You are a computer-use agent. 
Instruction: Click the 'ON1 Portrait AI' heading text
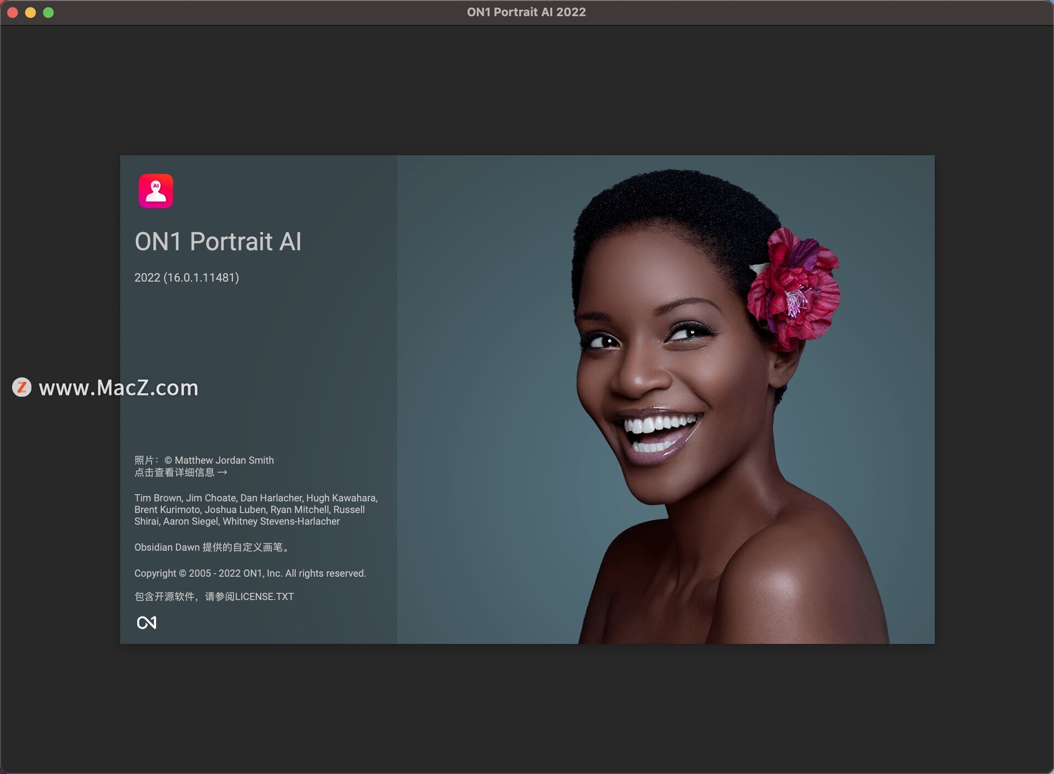coord(218,242)
